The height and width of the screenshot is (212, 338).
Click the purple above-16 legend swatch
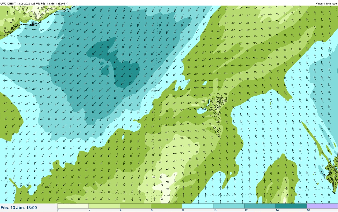click(x=322, y=206)
